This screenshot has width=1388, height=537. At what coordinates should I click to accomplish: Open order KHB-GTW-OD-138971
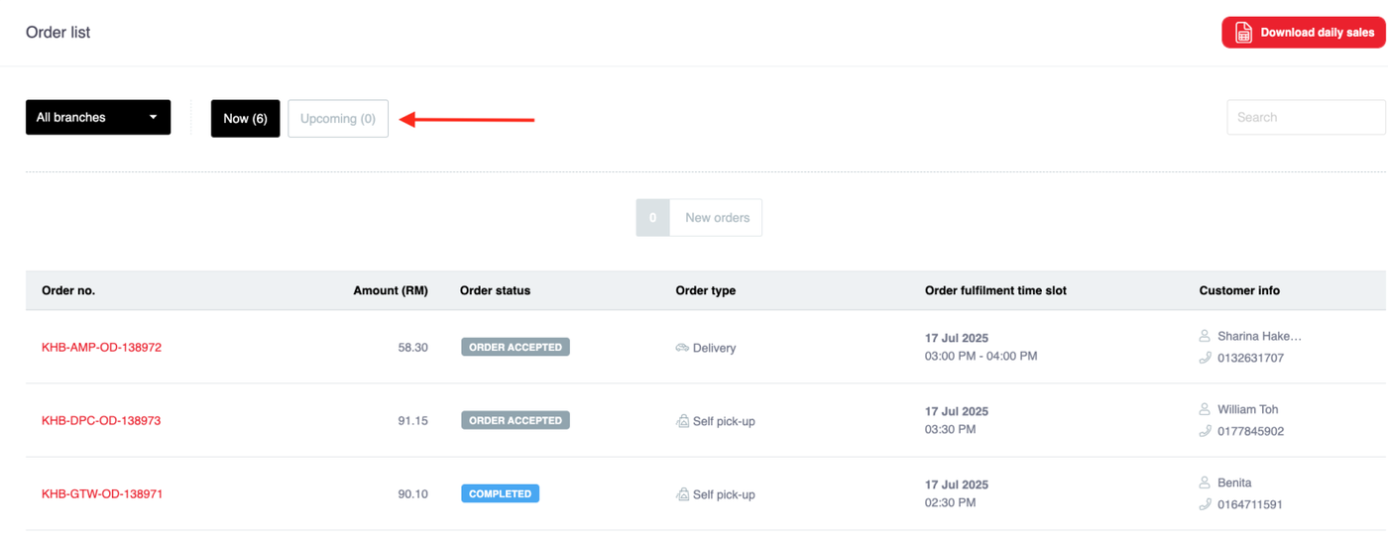point(102,494)
